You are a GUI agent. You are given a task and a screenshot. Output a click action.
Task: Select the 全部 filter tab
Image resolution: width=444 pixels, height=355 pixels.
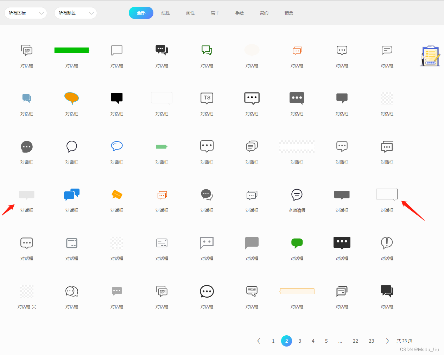click(x=141, y=13)
